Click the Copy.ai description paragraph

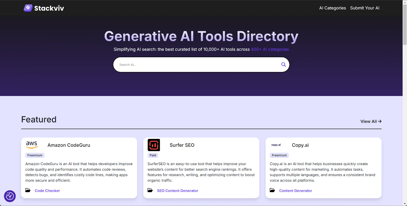pos(323,172)
